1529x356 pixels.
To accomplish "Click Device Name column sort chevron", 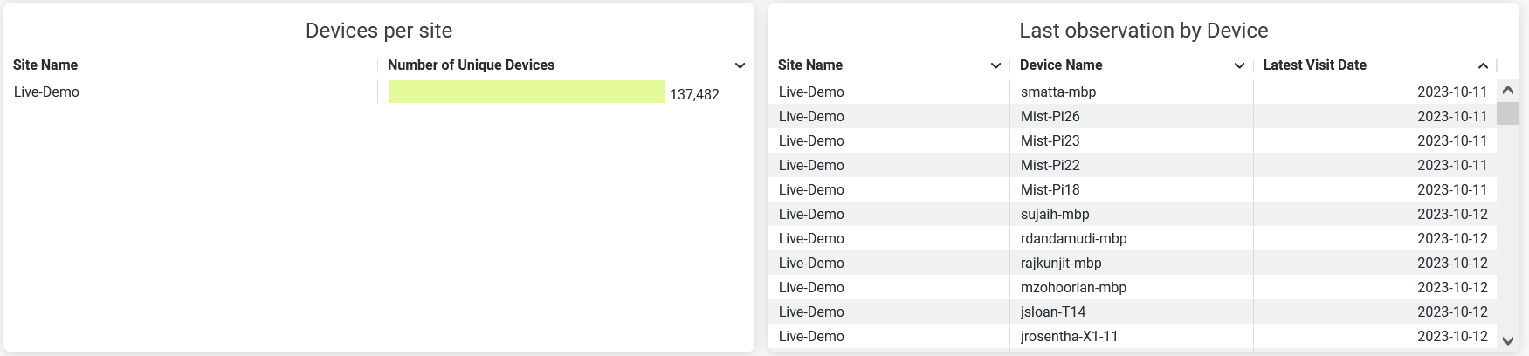I will tap(1239, 65).
